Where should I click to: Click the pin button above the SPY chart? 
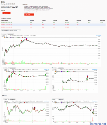coord(12,99)
